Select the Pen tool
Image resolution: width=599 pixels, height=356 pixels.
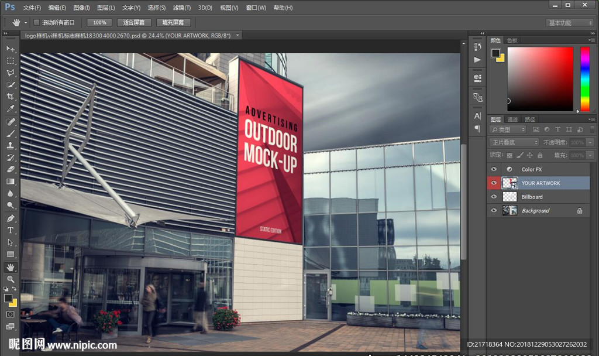tap(11, 218)
